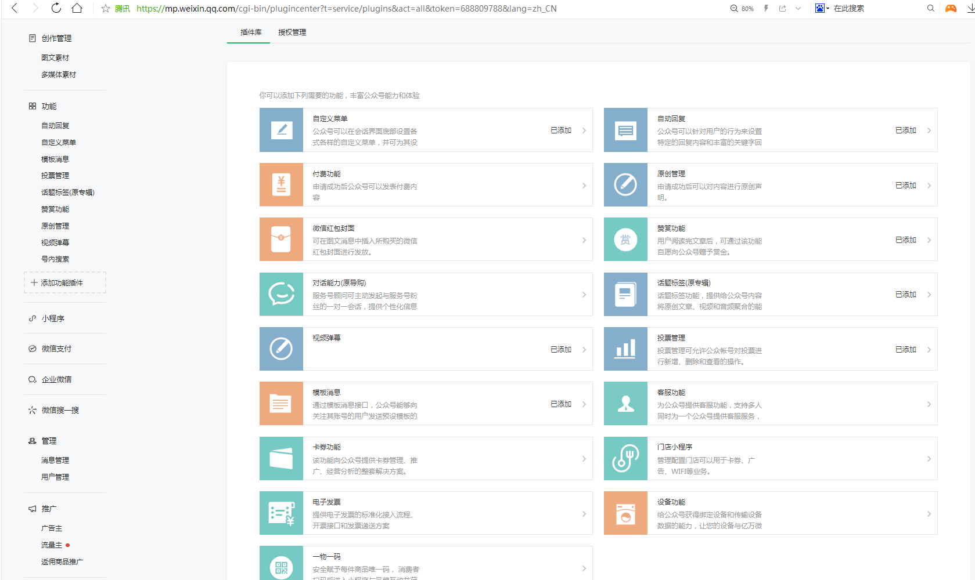The width and height of the screenshot is (975, 580).
Task: Open 用户管理 in the sidebar
Action: coord(55,477)
